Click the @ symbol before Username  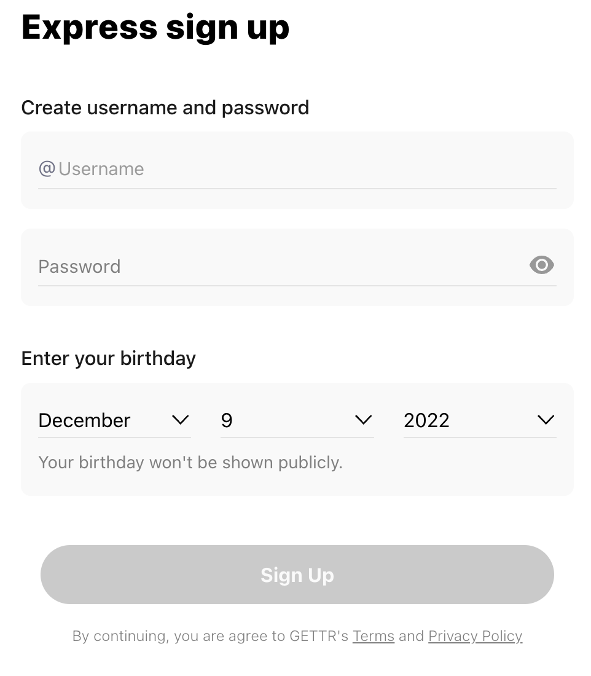47,168
